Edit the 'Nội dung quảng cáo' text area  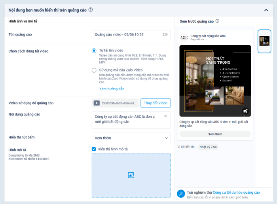(x=131, y=120)
